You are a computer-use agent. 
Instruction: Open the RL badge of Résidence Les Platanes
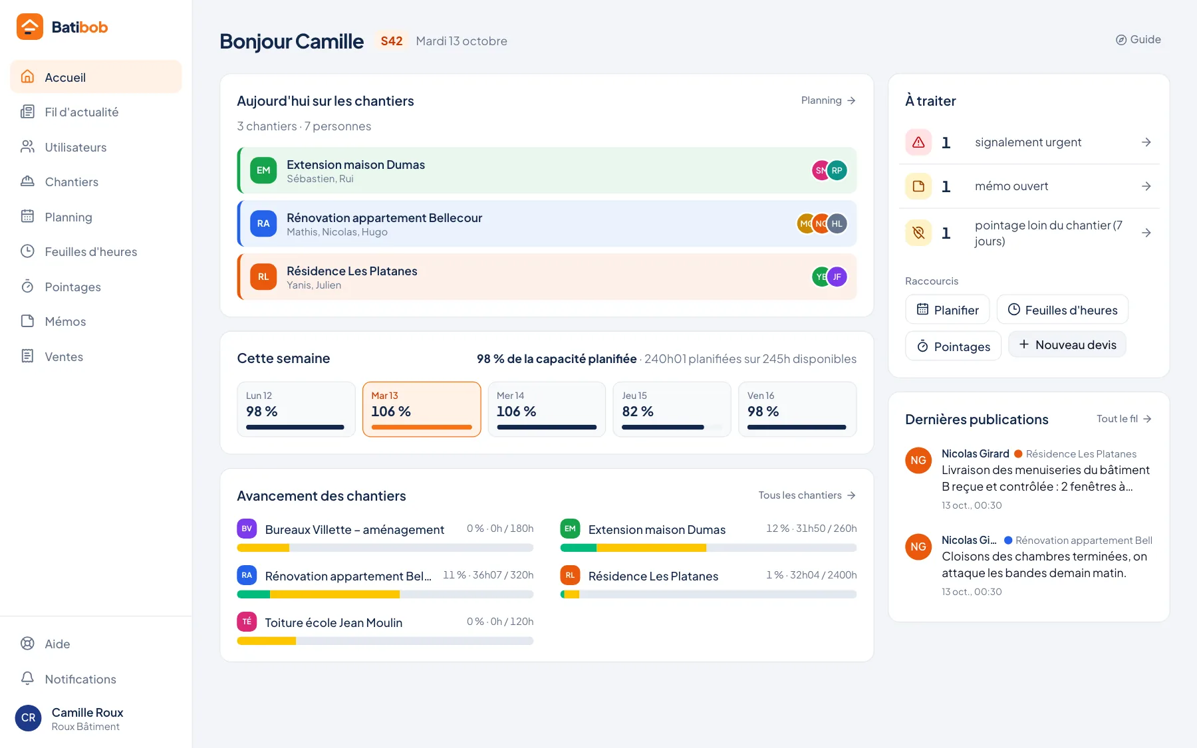click(x=263, y=277)
